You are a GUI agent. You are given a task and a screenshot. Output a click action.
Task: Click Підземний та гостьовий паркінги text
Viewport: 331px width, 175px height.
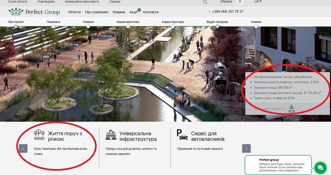point(200,149)
